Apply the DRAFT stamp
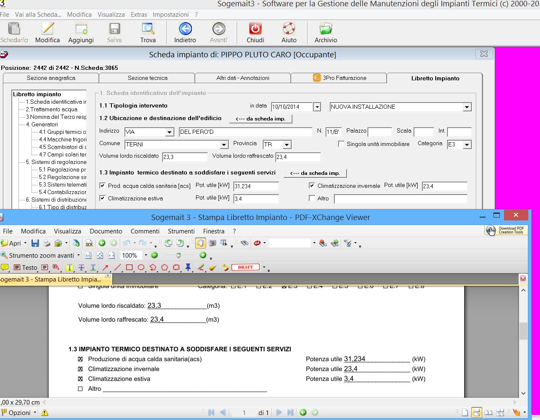 tap(245, 267)
